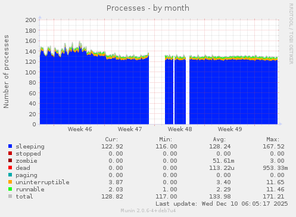Click uninterruptible average value 3.40

pos(223,182)
